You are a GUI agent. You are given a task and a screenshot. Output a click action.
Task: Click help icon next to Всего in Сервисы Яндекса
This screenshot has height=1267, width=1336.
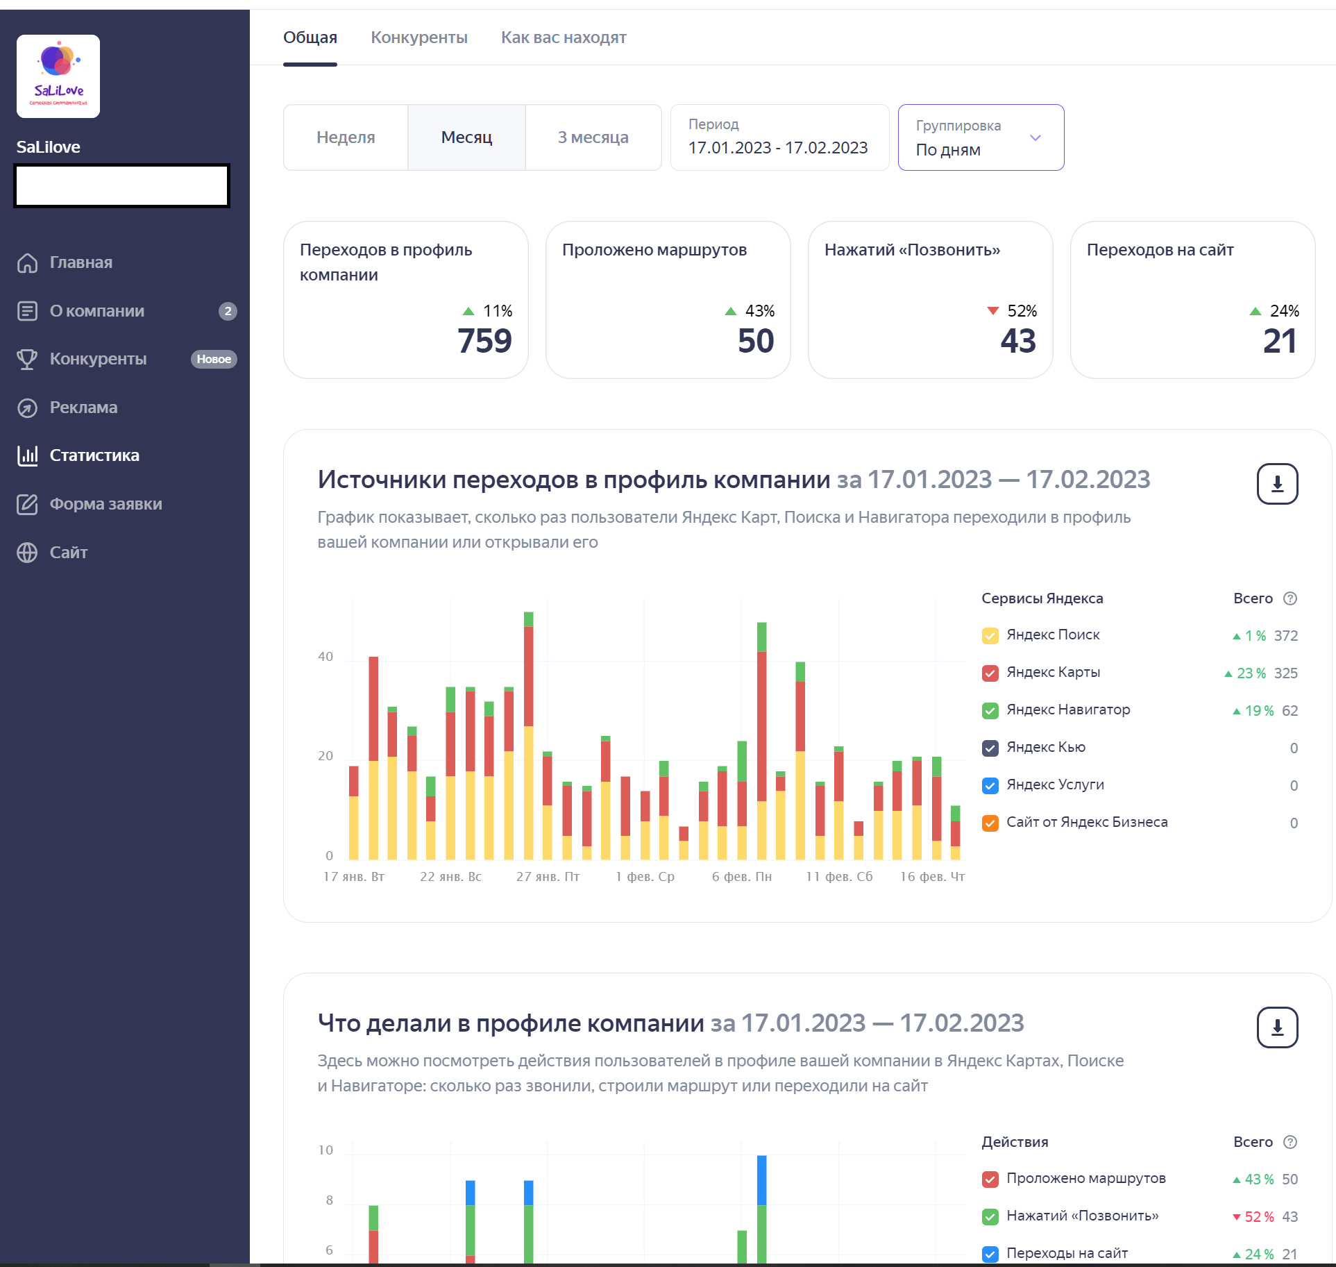point(1290,598)
